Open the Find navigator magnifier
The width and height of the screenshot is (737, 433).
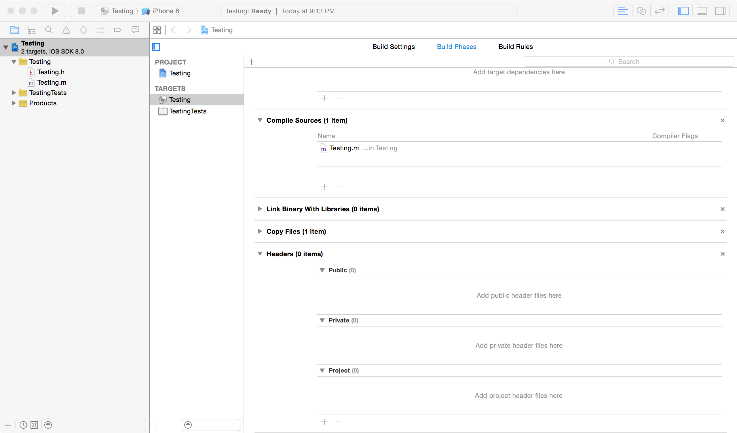coord(49,30)
